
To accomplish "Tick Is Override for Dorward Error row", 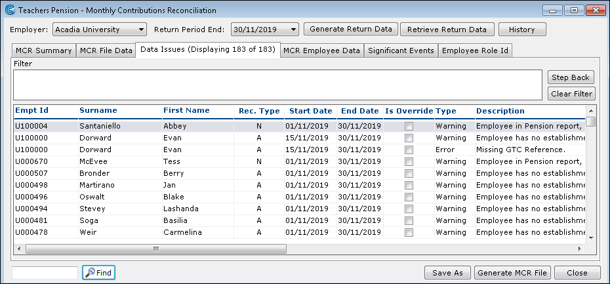I will tap(409, 150).
